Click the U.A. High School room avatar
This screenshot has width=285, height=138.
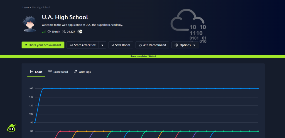[30, 23]
